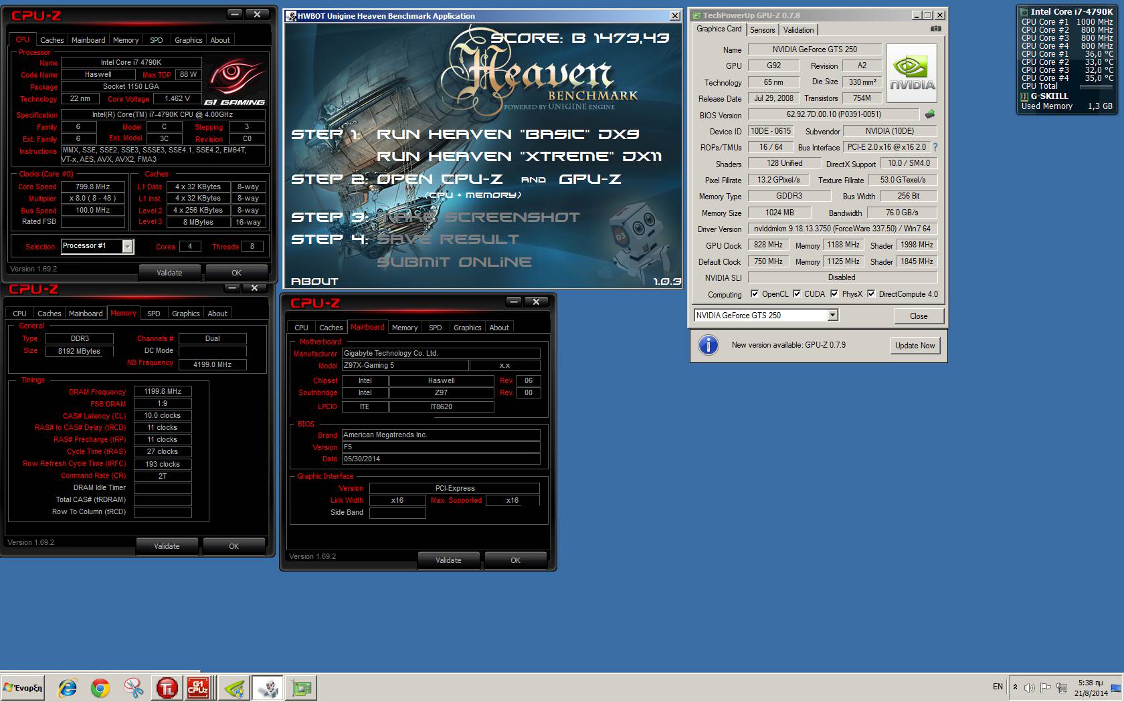The height and width of the screenshot is (702, 1124).
Task: Open Caches tab in top CPU-Z window
Action: (x=52, y=40)
